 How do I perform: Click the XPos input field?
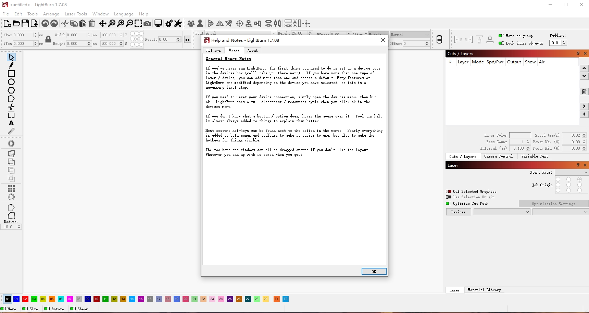pyautogui.click(x=23, y=35)
